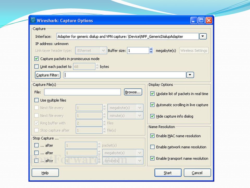250x188 pixels.
Task: Close the Capture Options dialog
Action: (x=209, y=20)
